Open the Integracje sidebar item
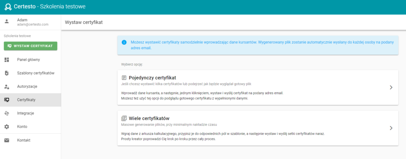Viewport: 406px width, 159px height. tap(31, 113)
